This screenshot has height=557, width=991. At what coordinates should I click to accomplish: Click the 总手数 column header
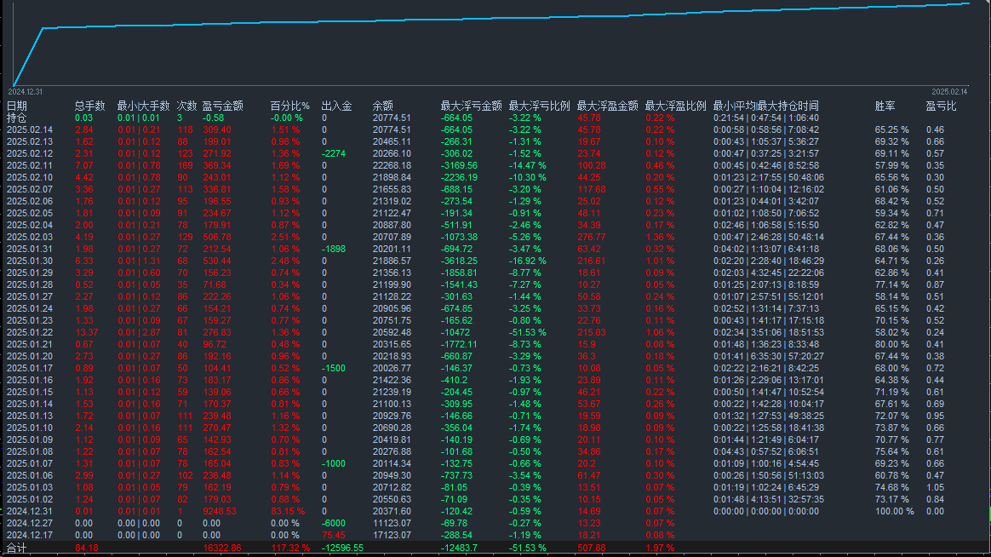pyautogui.click(x=89, y=106)
